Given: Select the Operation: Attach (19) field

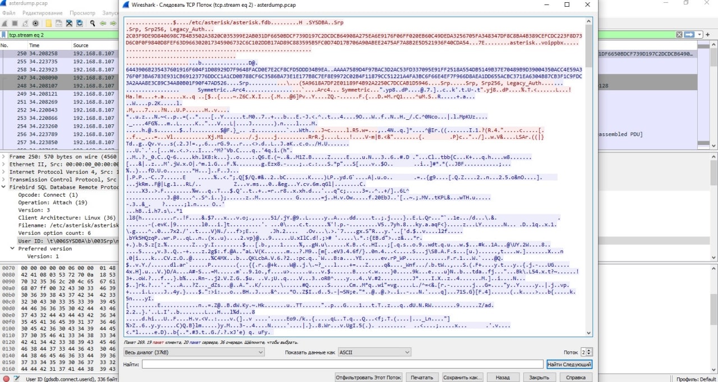Looking at the screenshot, I should (x=53, y=203).
